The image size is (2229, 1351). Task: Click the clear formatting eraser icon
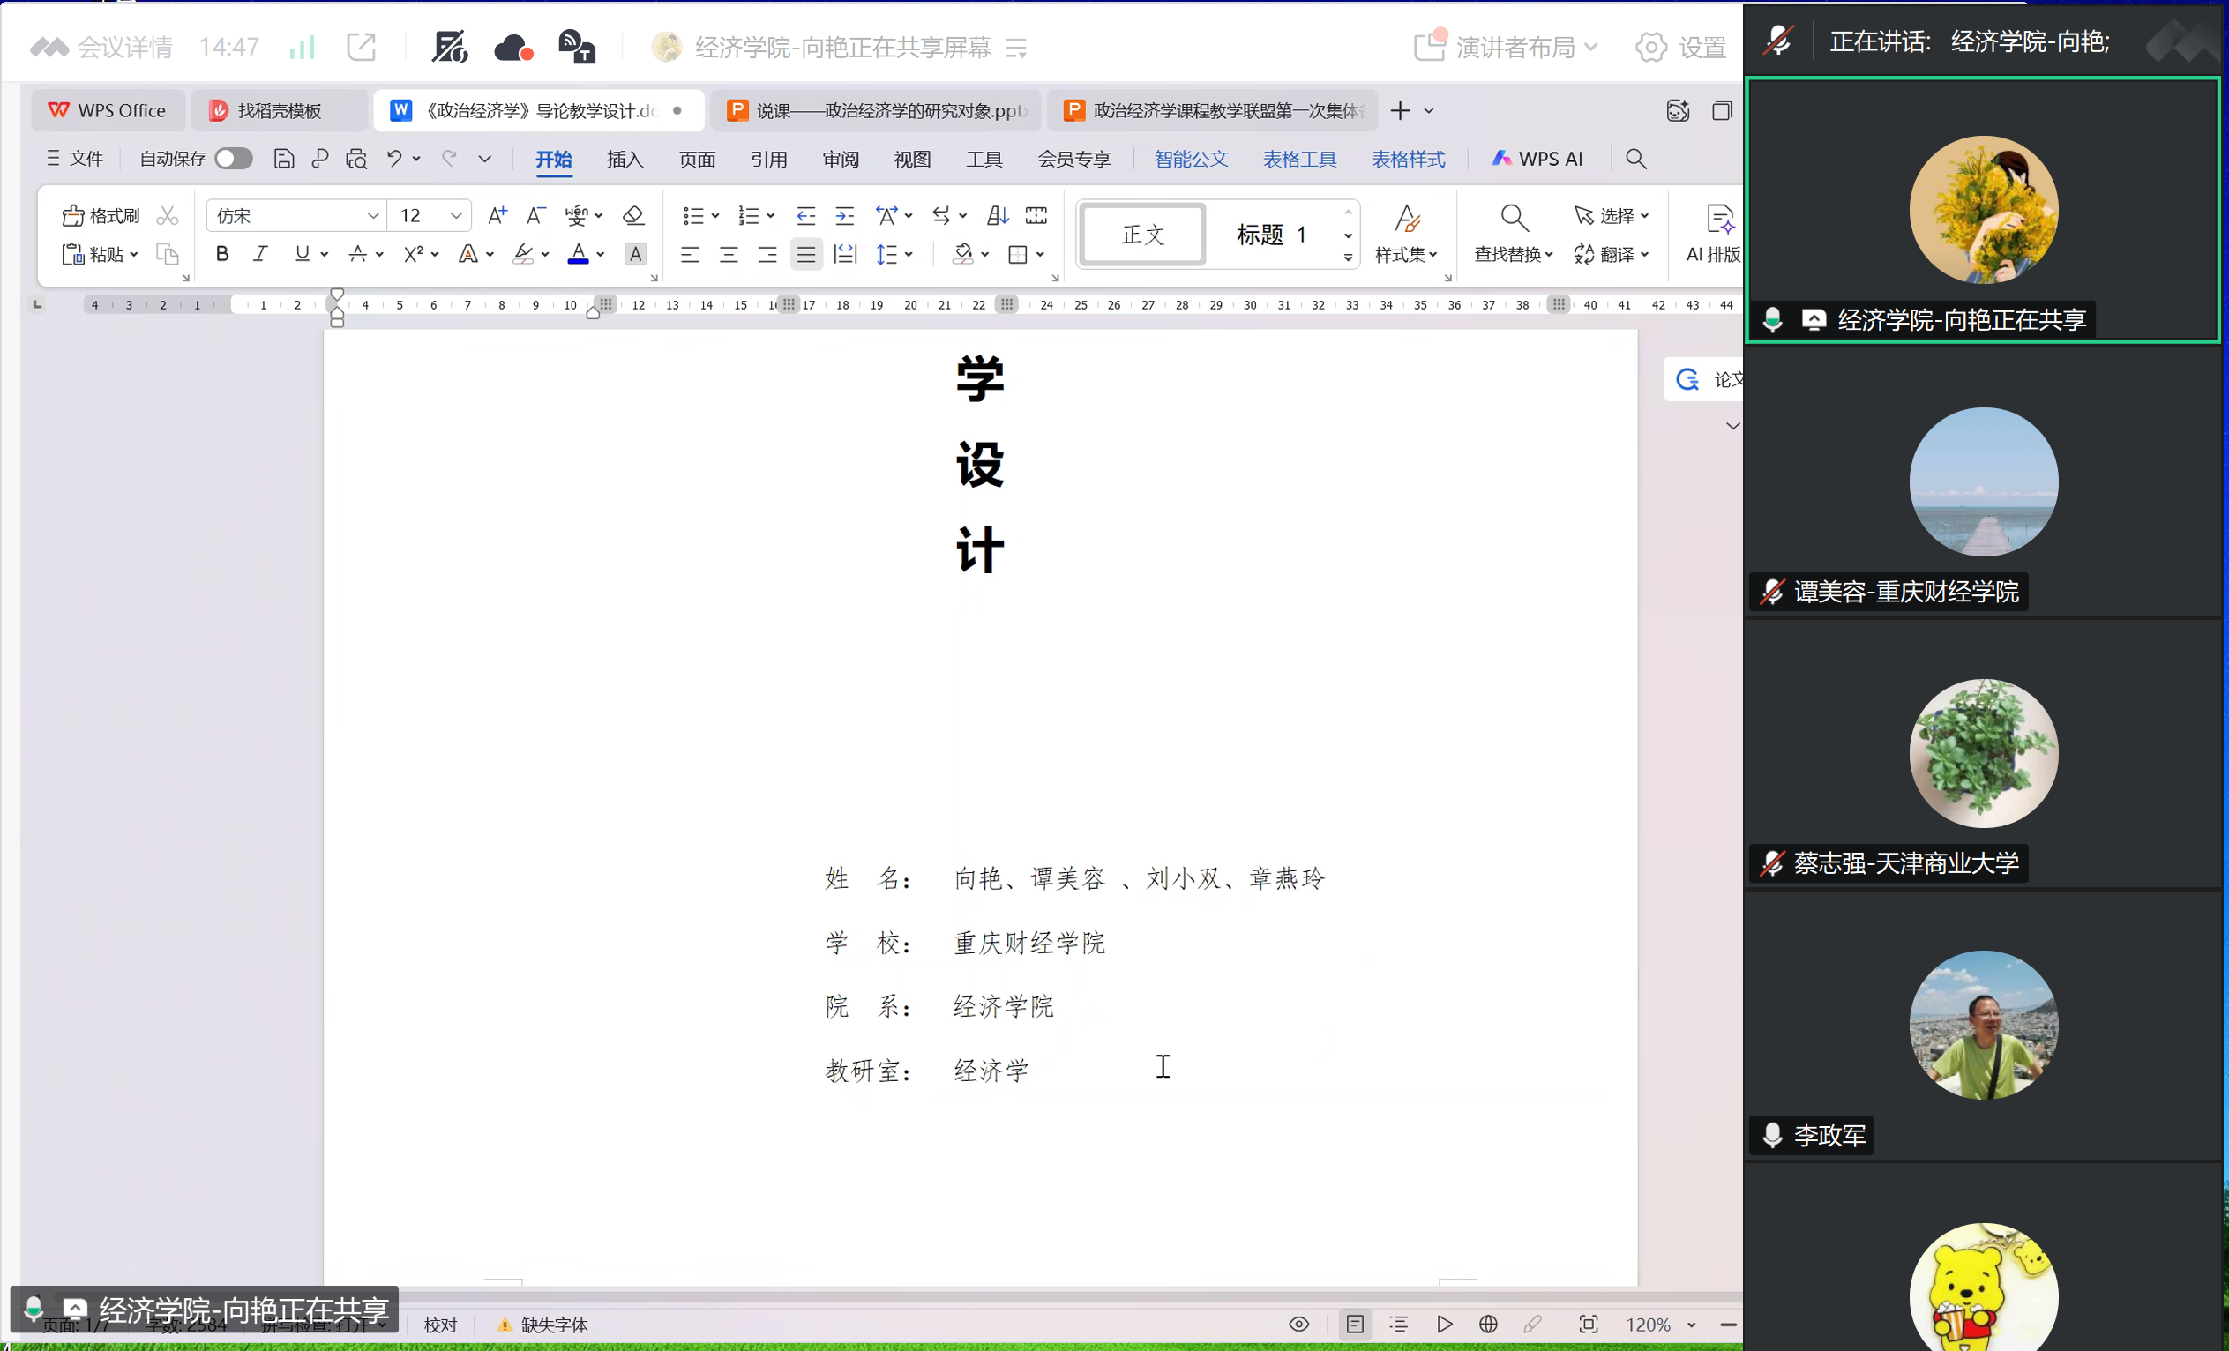(633, 215)
